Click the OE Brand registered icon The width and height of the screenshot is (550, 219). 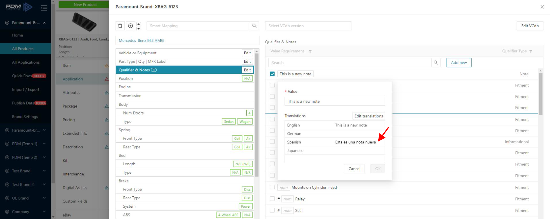click(x=7, y=198)
